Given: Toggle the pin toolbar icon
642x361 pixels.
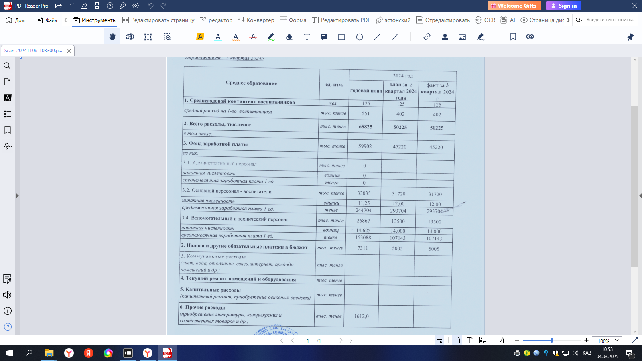Looking at the screenshot, I should tap(630, 37).
